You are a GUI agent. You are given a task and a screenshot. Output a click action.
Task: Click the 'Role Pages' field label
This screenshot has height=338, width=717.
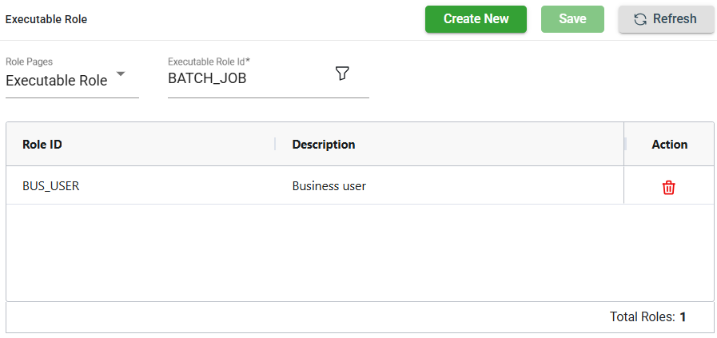pos(30,62)
